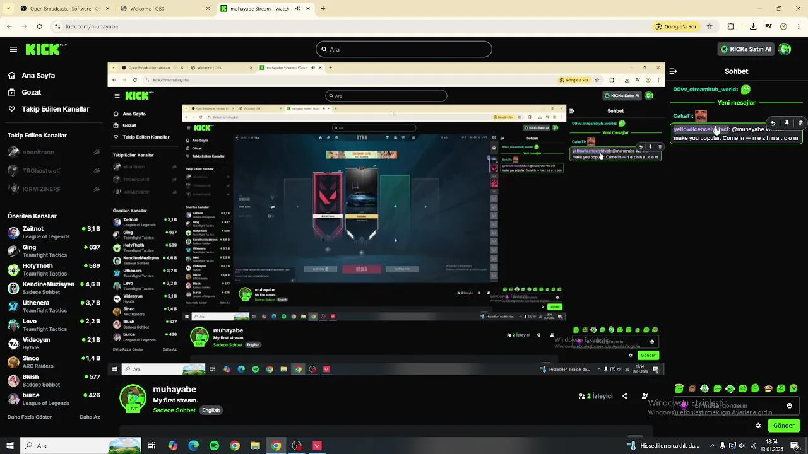This screenshot has height=454, width=808.
Task: Collapse the browser page's Sohbet chat panel with the arrow icon
Action: (x=673, y=71)
